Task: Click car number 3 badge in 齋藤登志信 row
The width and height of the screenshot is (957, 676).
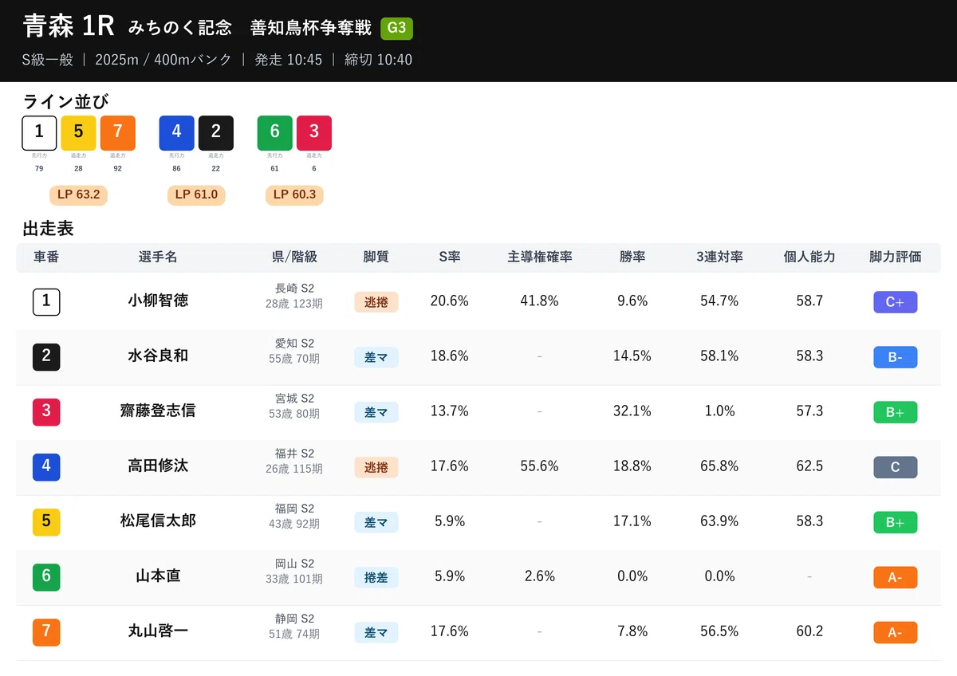Action: point(46,411)
